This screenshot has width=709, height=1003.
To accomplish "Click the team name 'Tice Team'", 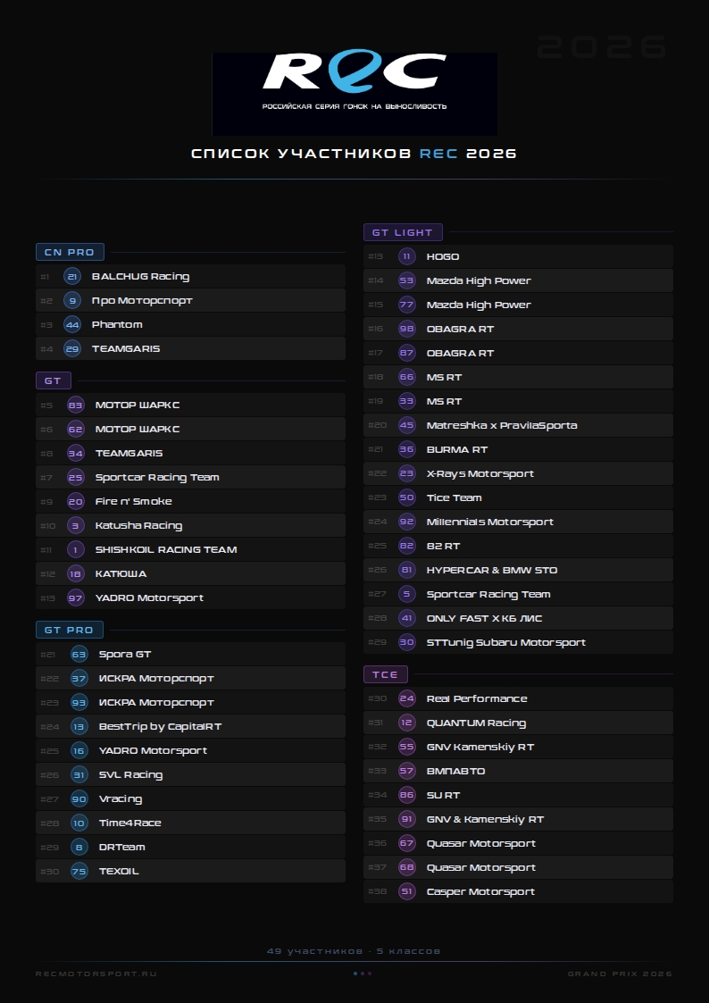I will click(x=454, y=497).
